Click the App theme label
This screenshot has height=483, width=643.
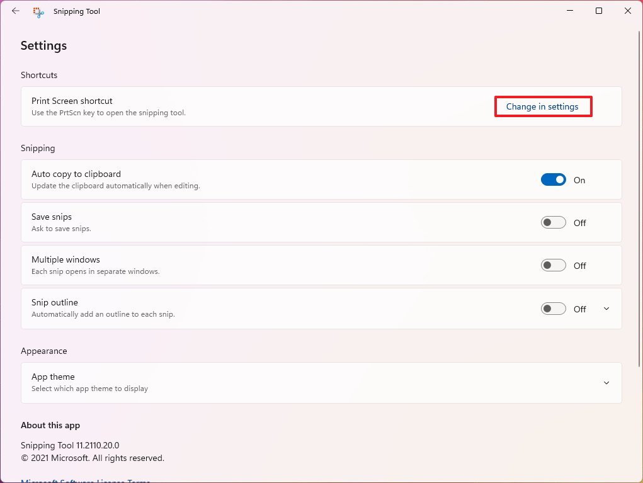click(x=53, y=377)
